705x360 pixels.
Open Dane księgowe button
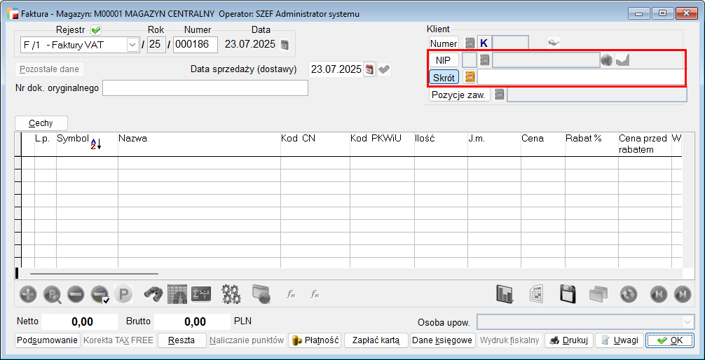tap(442, 340)
